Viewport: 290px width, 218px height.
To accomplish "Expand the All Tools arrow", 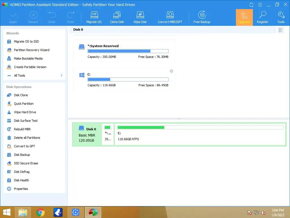I will click(x=61, y=76).
